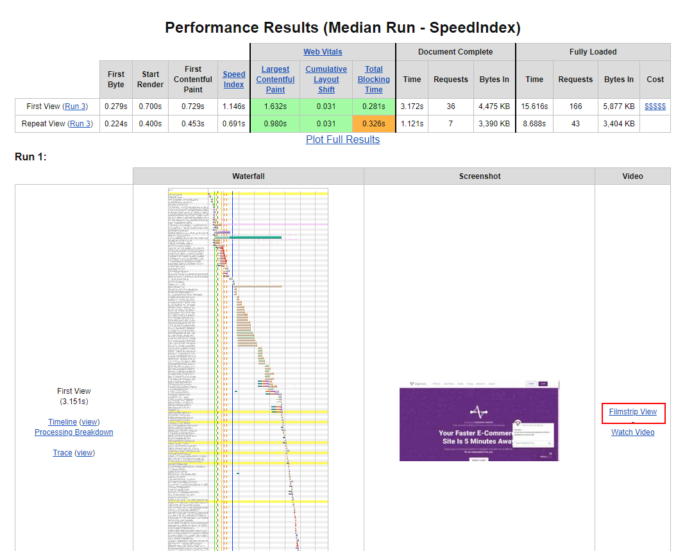Viewport: 685px width, 551px height.
Task: Click the Performance Results page title
Action: [x=342, y=28]
